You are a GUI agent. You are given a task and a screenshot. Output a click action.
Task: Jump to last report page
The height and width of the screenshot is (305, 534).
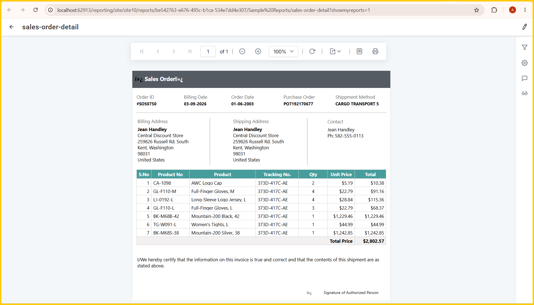(x=190, y=51)
